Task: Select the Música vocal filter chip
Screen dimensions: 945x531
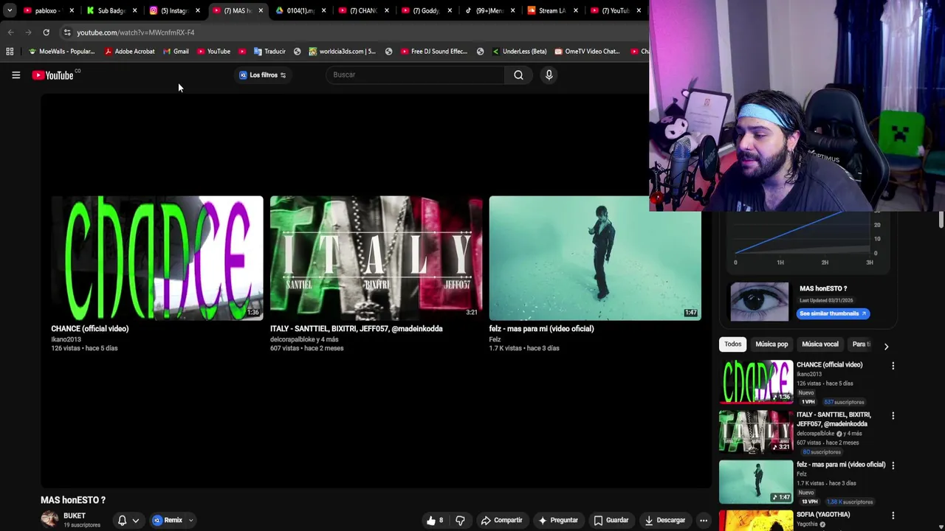Action: click(x=820, y=344)
